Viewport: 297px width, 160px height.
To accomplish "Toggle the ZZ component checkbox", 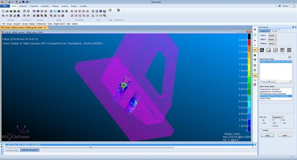I will 281,120.
